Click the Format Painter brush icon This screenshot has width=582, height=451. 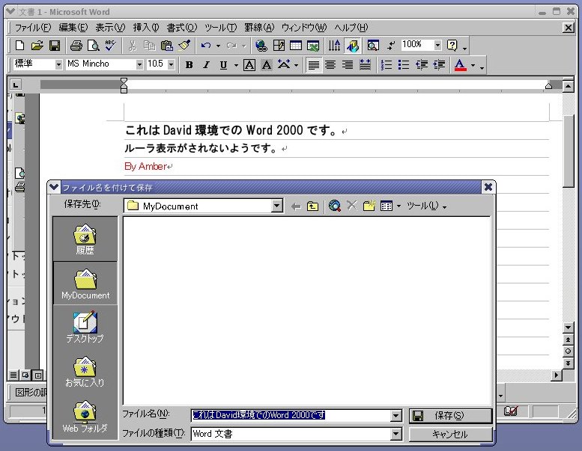pyautogui.click(x=184, y=46)
